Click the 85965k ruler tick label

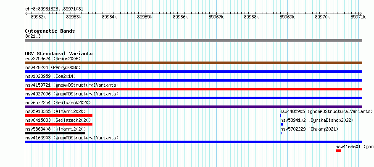[x=145, y=17]
